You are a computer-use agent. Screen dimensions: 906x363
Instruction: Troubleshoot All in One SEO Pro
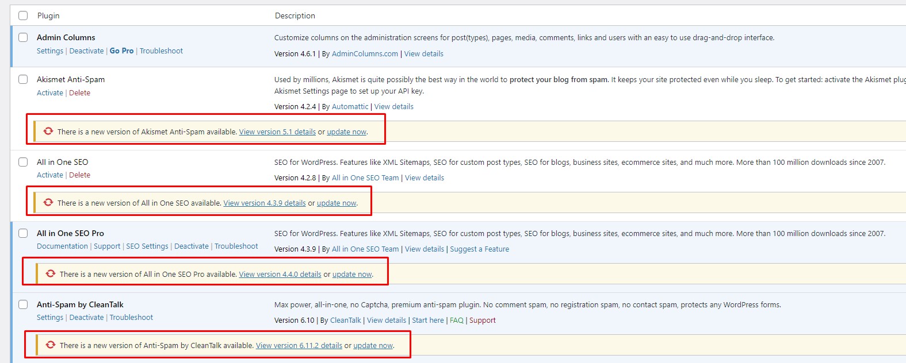[236, 246]
